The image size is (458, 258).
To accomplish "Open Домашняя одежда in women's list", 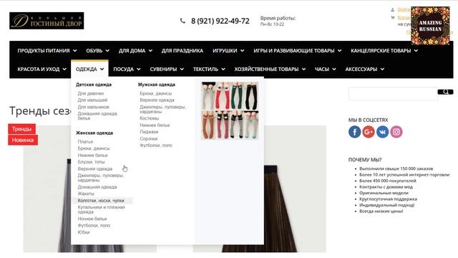I will click(x=97, y=187).
